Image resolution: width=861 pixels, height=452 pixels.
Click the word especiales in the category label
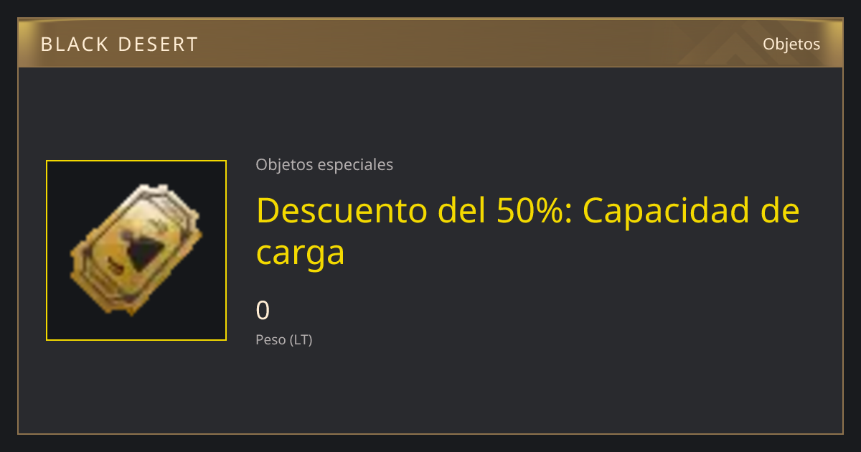coord(355,164)
